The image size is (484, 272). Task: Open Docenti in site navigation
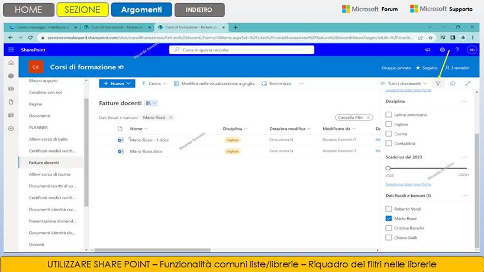click(x=37, y=244)
